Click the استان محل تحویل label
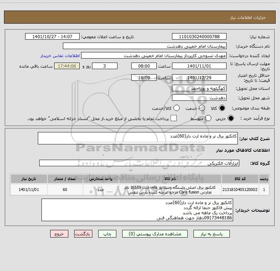Viewport: 280px width, 271px height. tap(253, 88)
